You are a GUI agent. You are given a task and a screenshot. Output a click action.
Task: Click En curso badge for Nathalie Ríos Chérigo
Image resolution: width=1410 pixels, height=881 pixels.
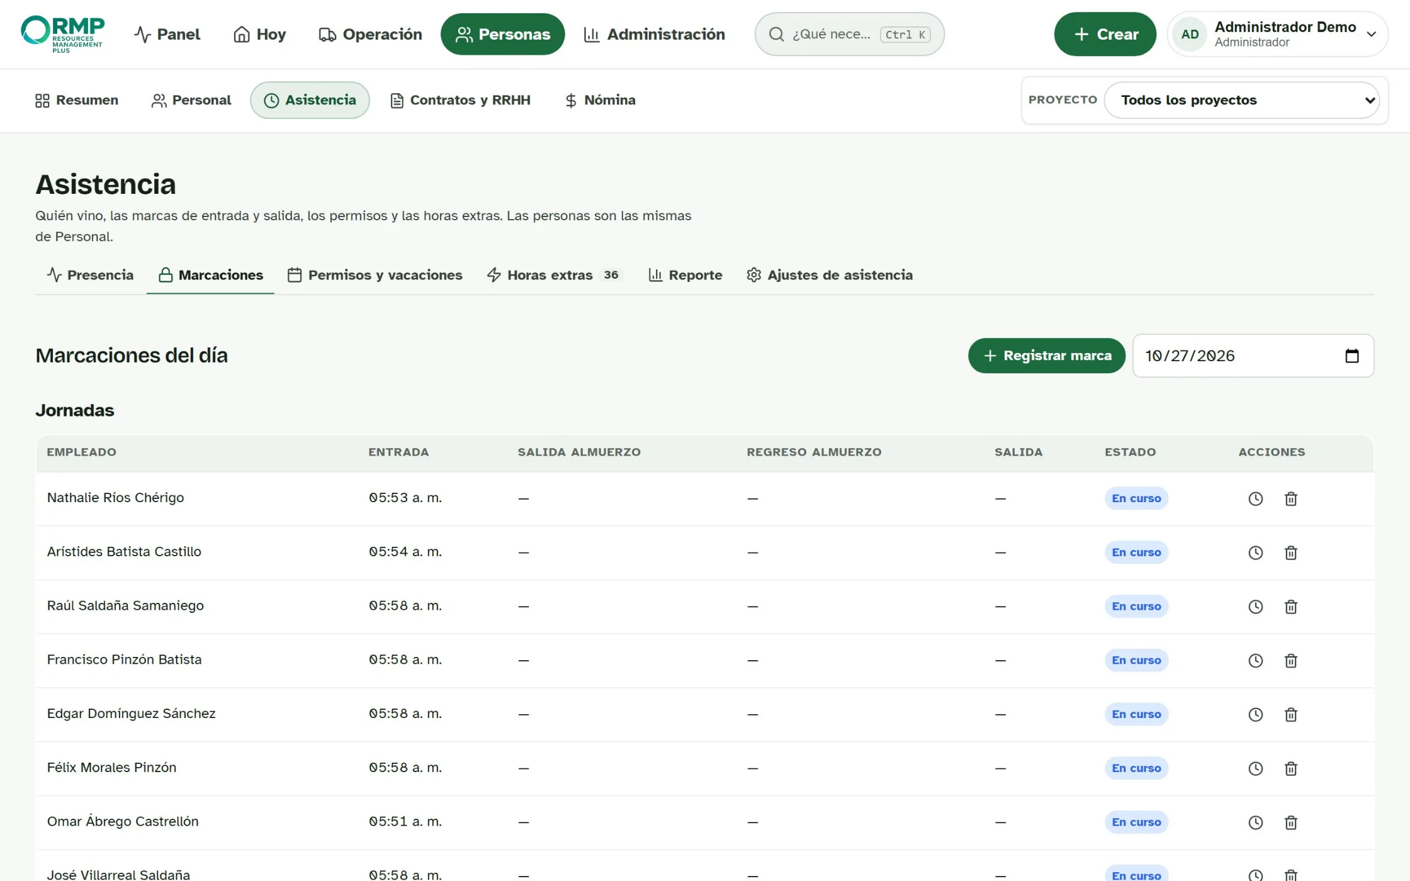1136,498
